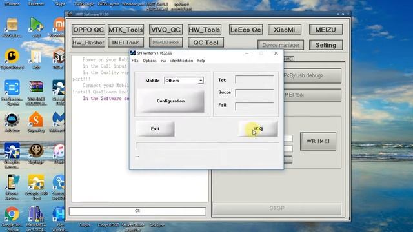
Task: Open the Samsung Tool desktop icon
Action: [x=59, y=188]
